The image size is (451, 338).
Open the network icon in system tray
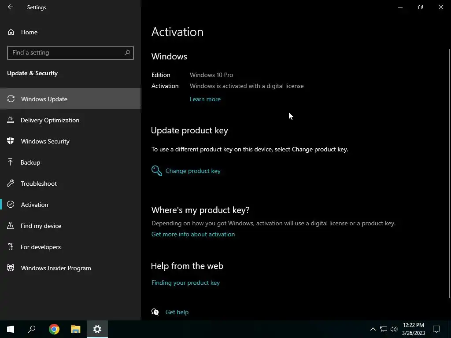384,329
